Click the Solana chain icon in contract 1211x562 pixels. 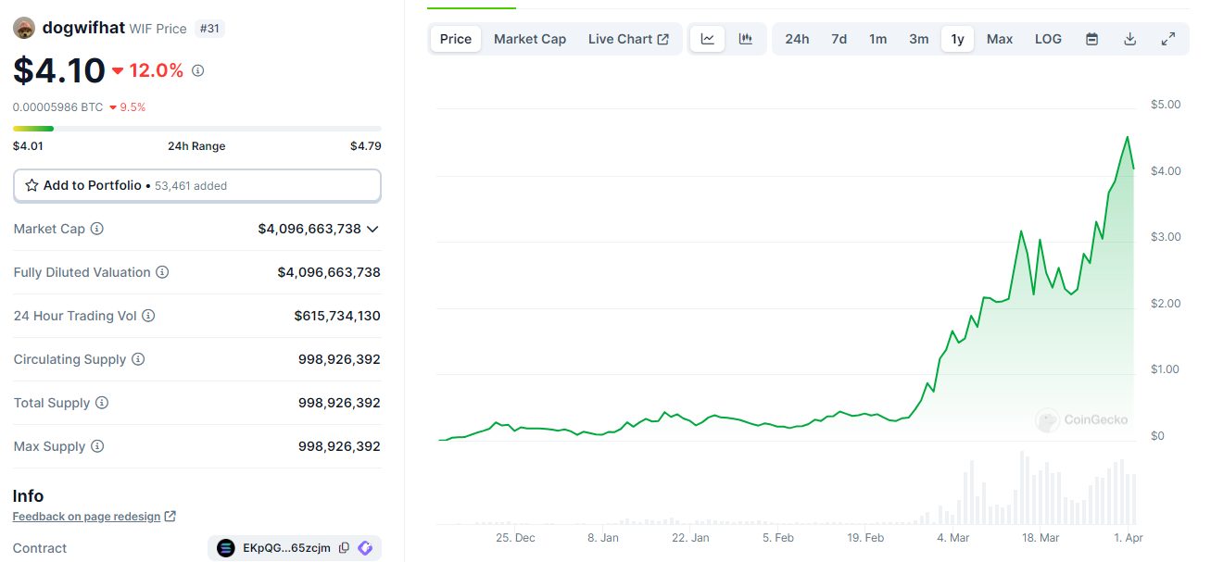(x=226, y=548)
